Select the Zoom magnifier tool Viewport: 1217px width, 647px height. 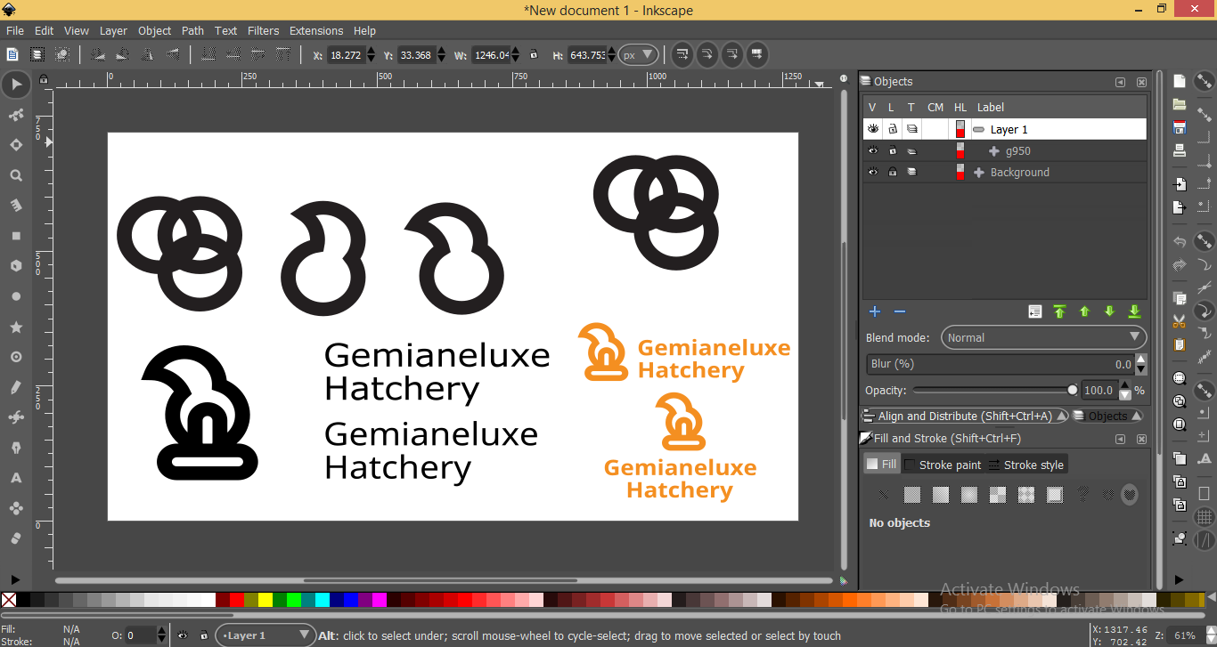pos(15,175)
